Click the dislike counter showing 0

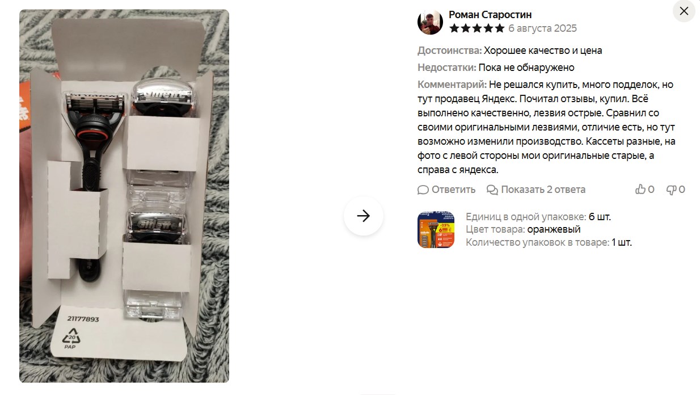point(682,190)
